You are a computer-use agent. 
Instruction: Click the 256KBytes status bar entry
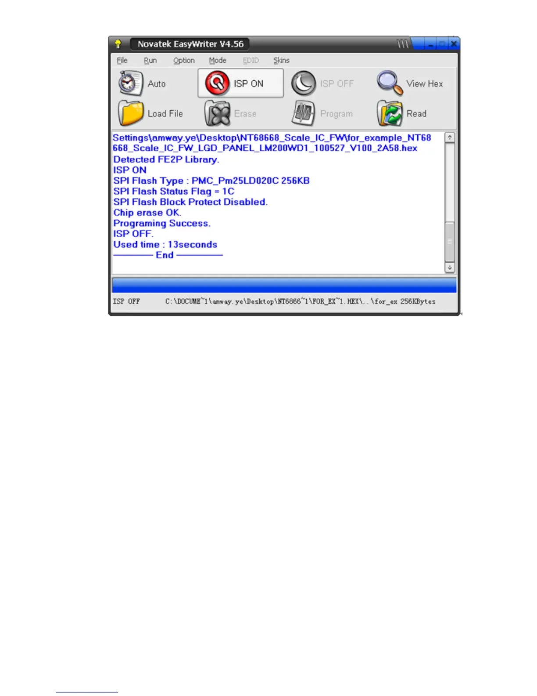(x=418, y=301)
